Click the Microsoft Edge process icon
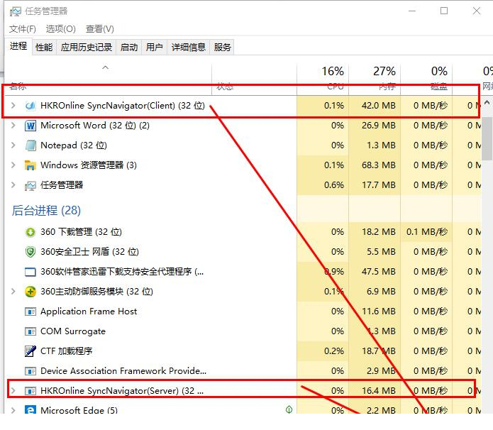493x430 pixels. coord(31,410)
